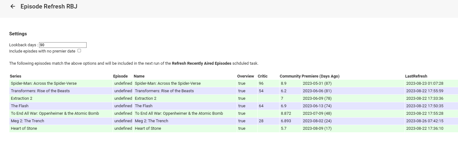Go back using the arrow icon

click(13, 6)
